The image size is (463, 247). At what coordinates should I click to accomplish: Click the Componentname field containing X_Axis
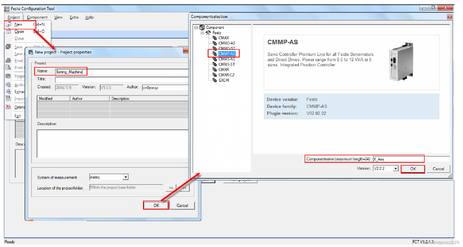(x=399, y=159)
